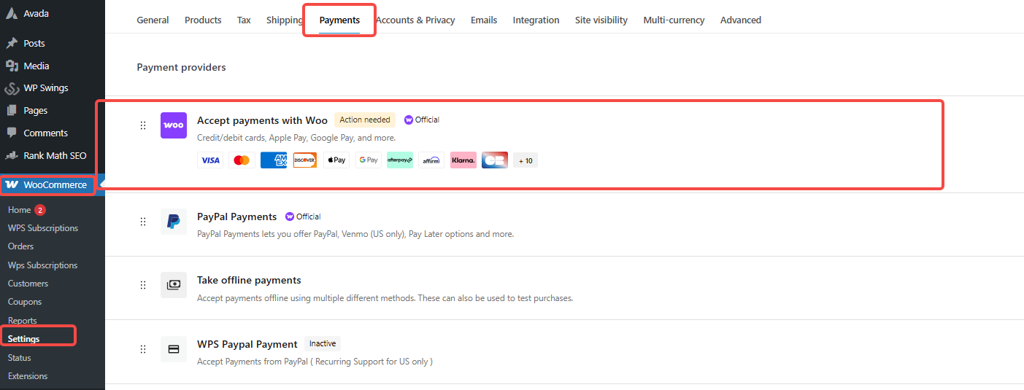The image size is (1024, 390).
Task: Click the Klarna logo
Action: (463, 160)
